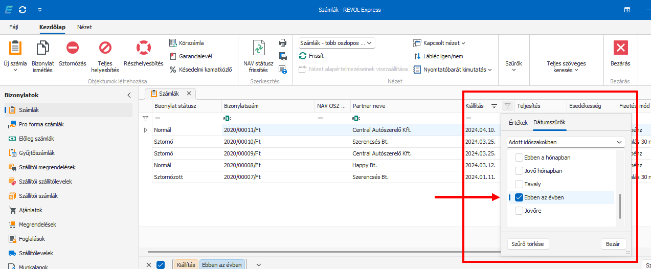Click the Bizonylat ismétlés icon

[x=43, y=48]
